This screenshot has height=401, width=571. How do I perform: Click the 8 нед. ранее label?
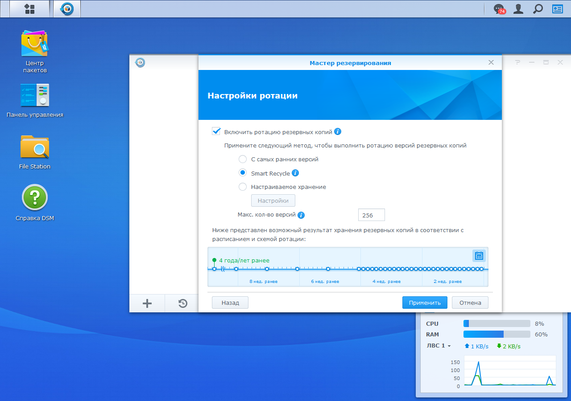tap(264, 282)
